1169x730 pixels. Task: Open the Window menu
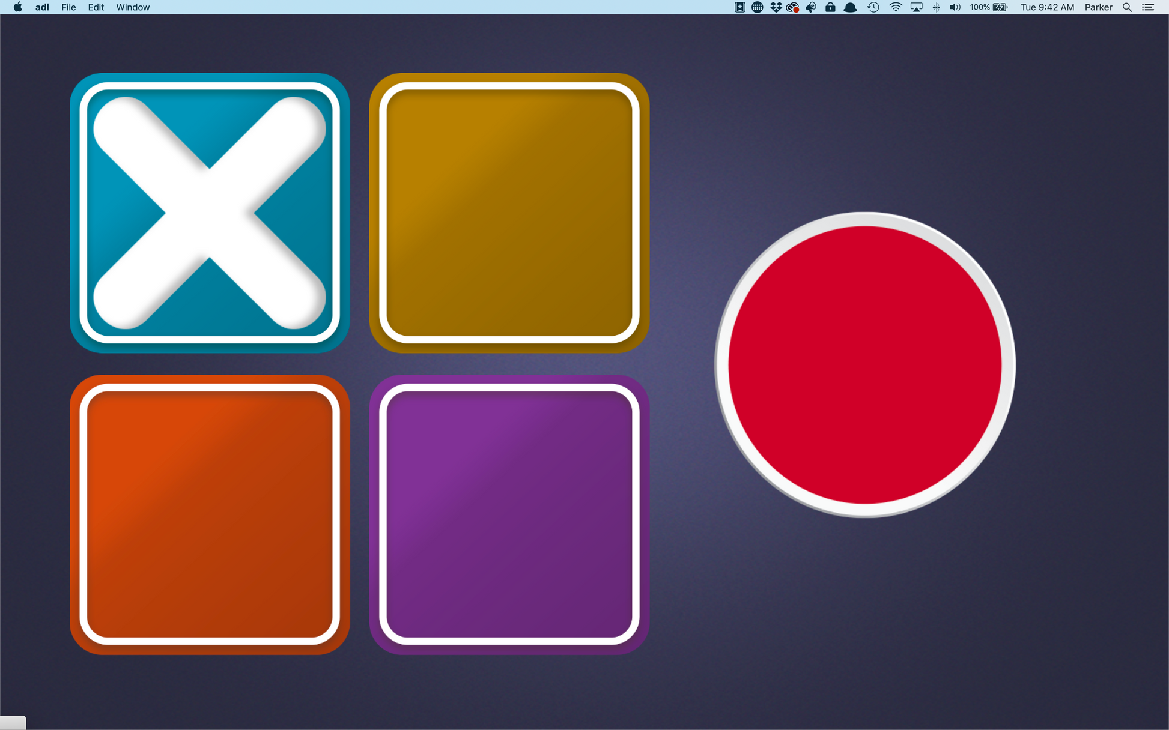coord(133,7)
